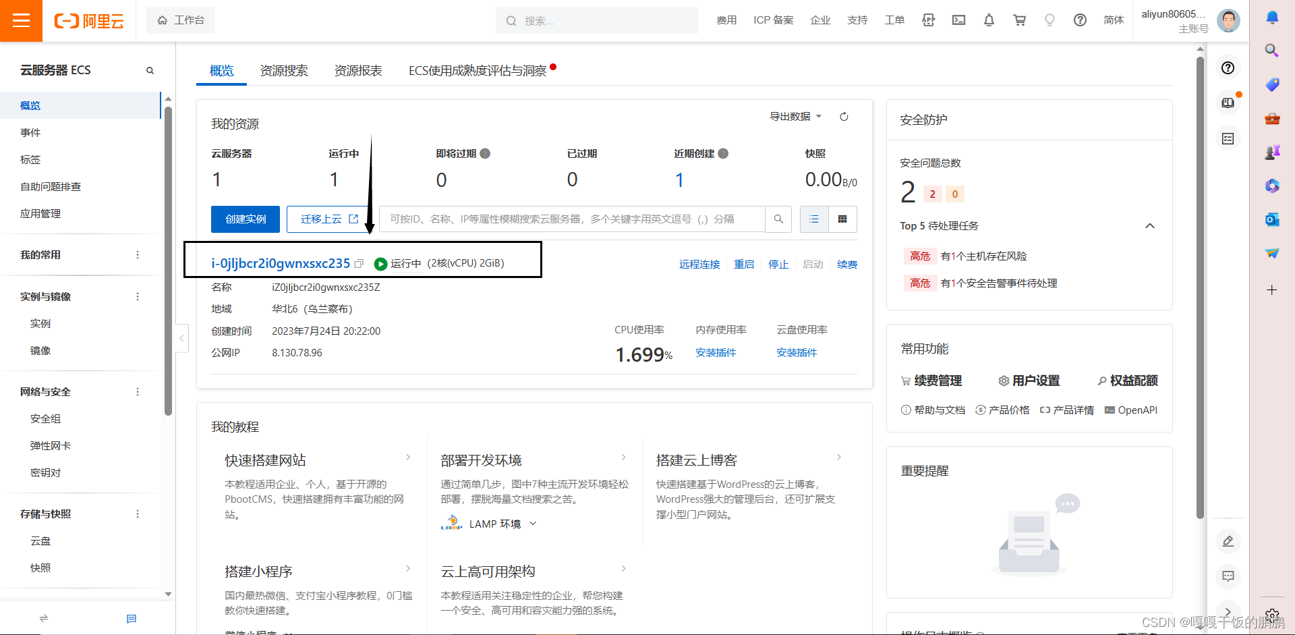The width and height of the screenshot is (1295, 635).
Task: Refresh my resources panel
Action: (x=844, y=117)
